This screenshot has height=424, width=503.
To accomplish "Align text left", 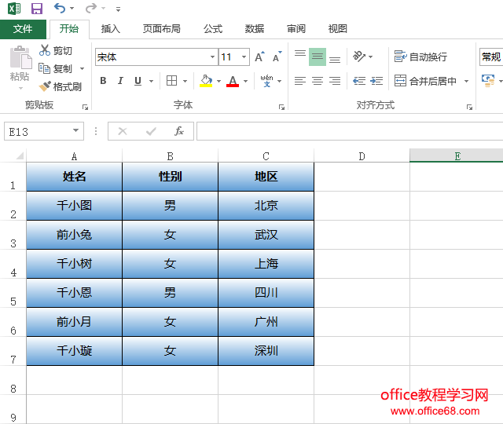I will [x=300, y=81].
